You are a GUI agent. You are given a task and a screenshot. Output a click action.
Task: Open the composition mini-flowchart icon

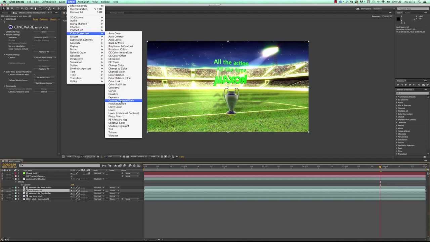104,165
